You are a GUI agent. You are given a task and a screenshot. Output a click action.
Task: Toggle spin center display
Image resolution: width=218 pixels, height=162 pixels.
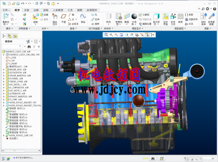(152, 35)
